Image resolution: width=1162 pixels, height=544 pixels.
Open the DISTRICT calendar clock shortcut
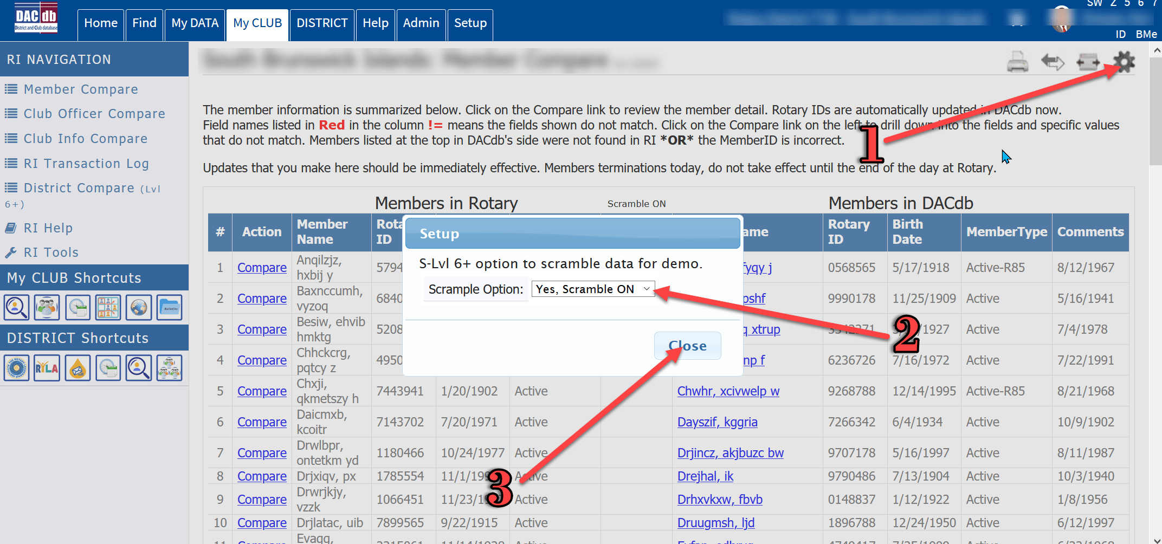click(108, 368)
